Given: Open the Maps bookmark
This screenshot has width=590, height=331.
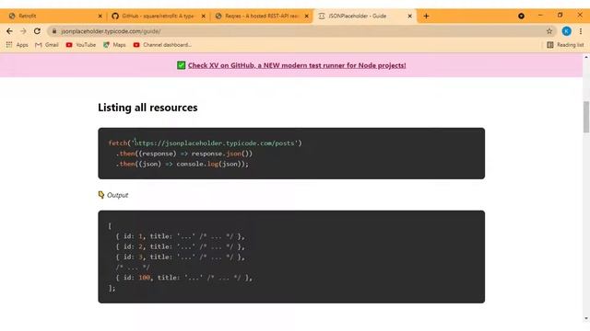Looking at the screenshot, I should 114,45.
